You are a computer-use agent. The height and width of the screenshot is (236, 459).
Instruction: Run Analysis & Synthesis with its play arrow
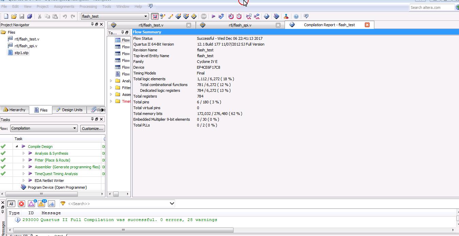click(30, 153)
